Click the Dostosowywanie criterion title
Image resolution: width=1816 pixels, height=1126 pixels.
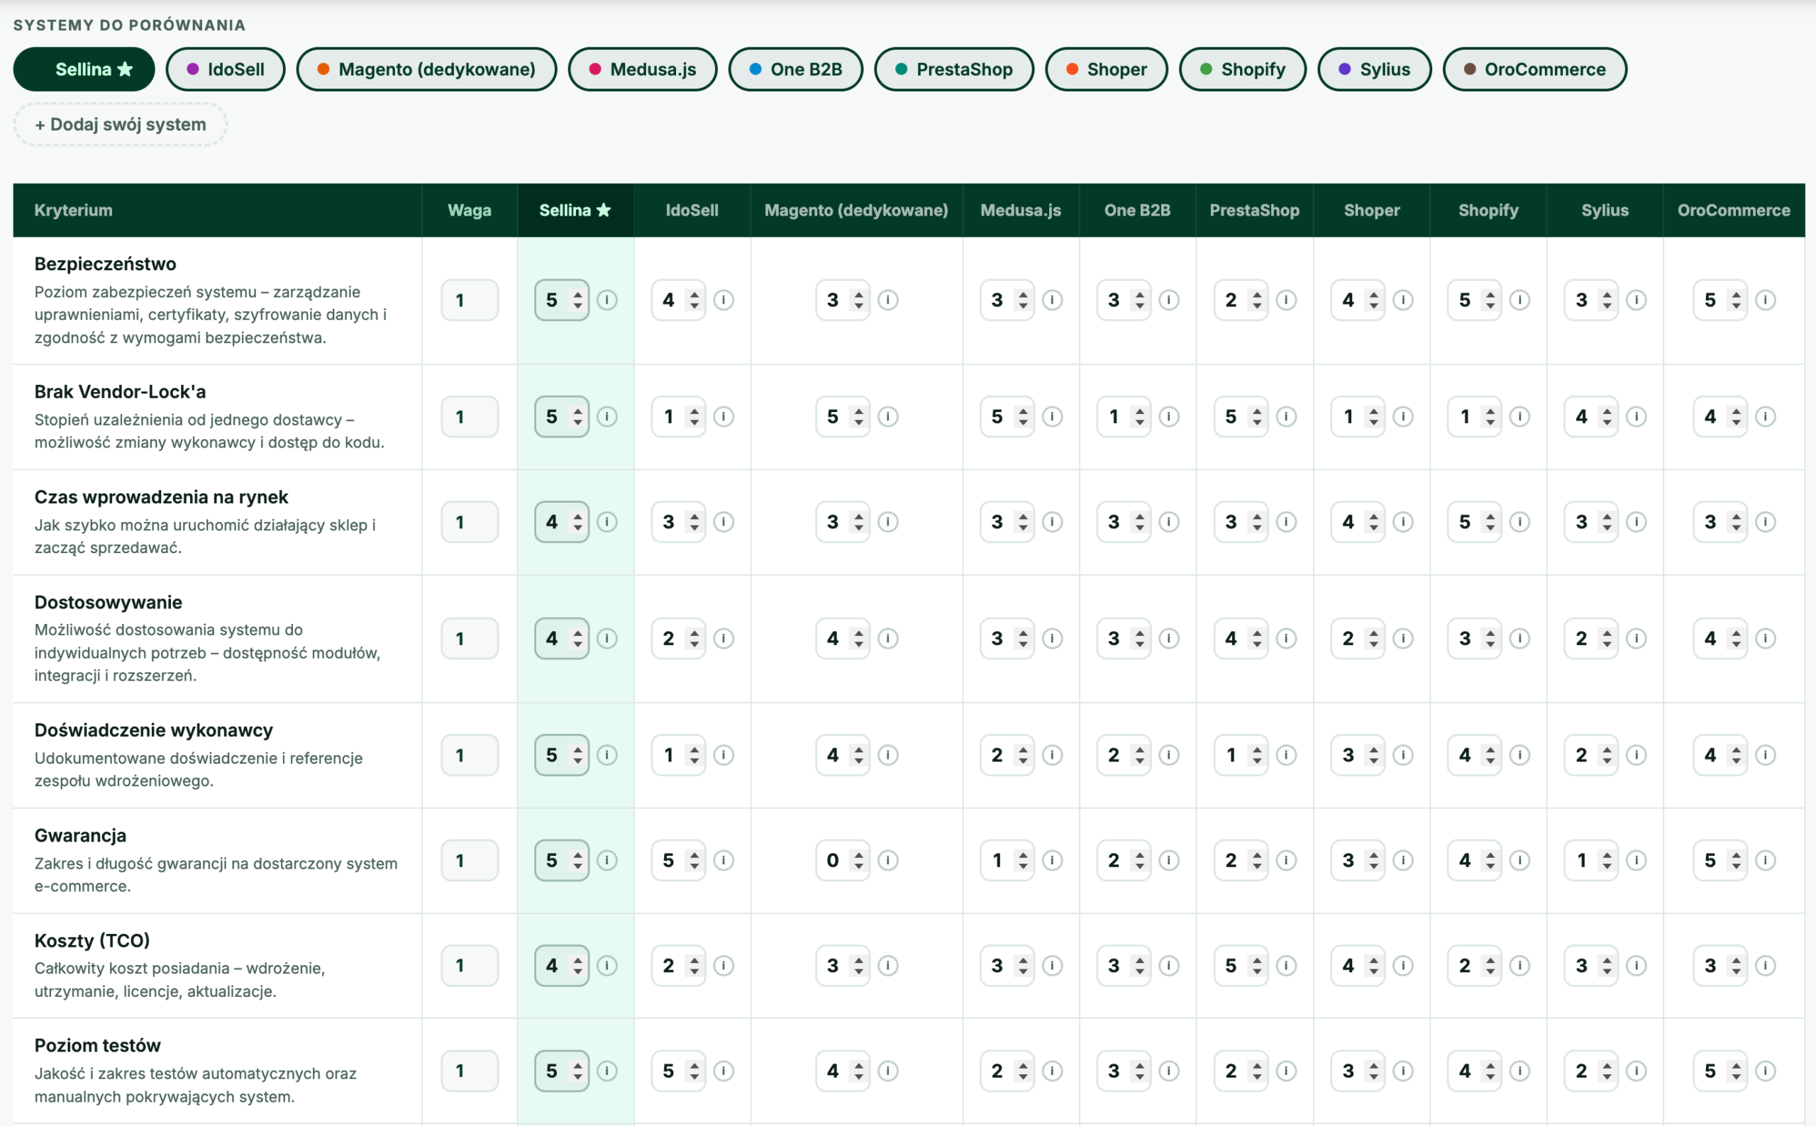point(108,603)
